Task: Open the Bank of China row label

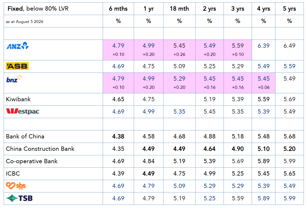Action: (x=25, y=137)
